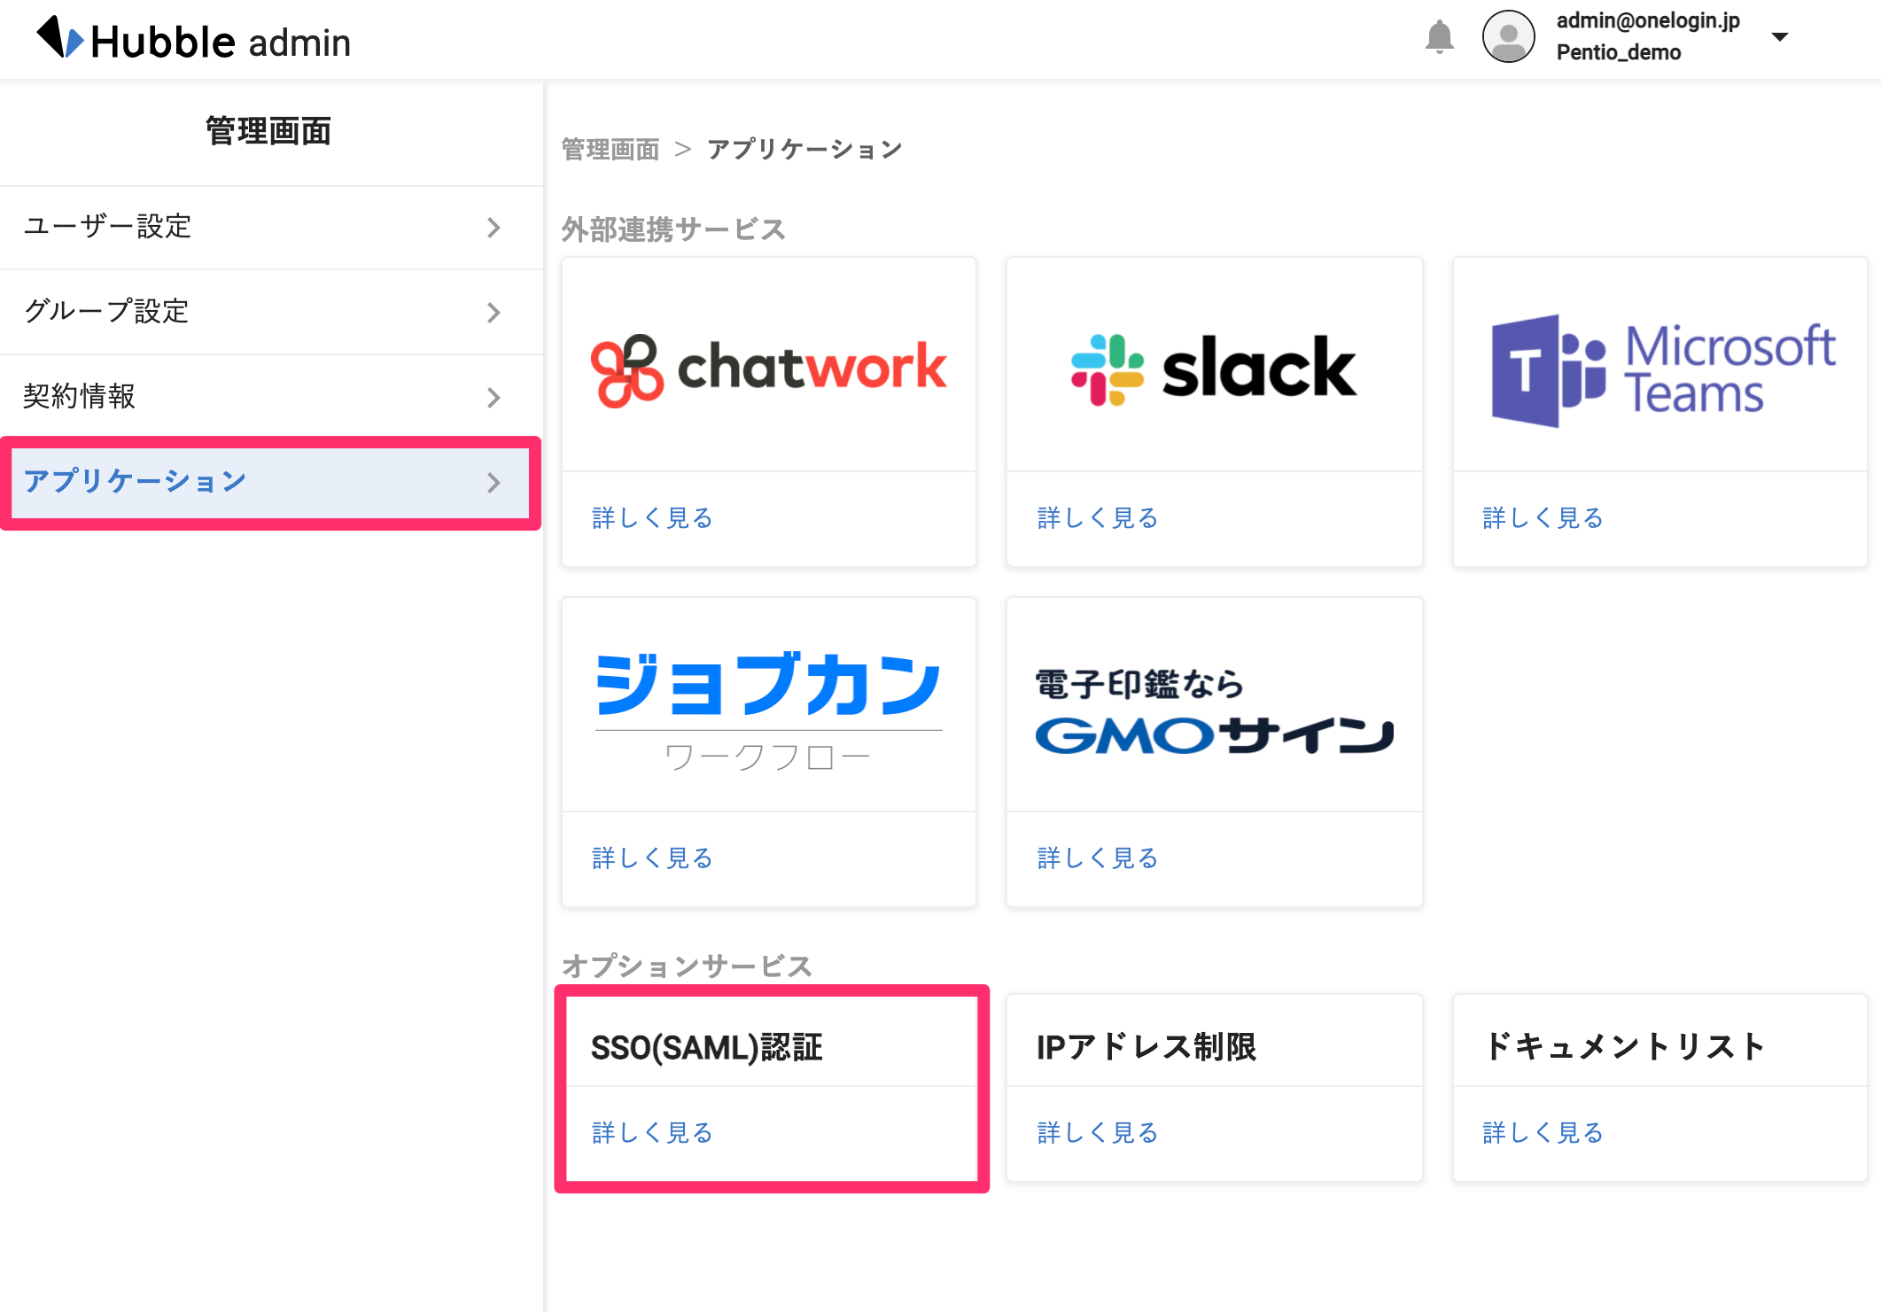Click the 外部連携サービス section heading
Image resolution: width=1881 pixels, height=1312 pixels.
(673, 229)
